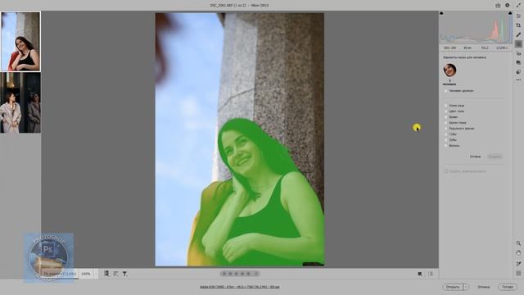Open the Edit sliders panel icon
The width and height of the screenshot is (524, 295).
click(x=518, y=16)
